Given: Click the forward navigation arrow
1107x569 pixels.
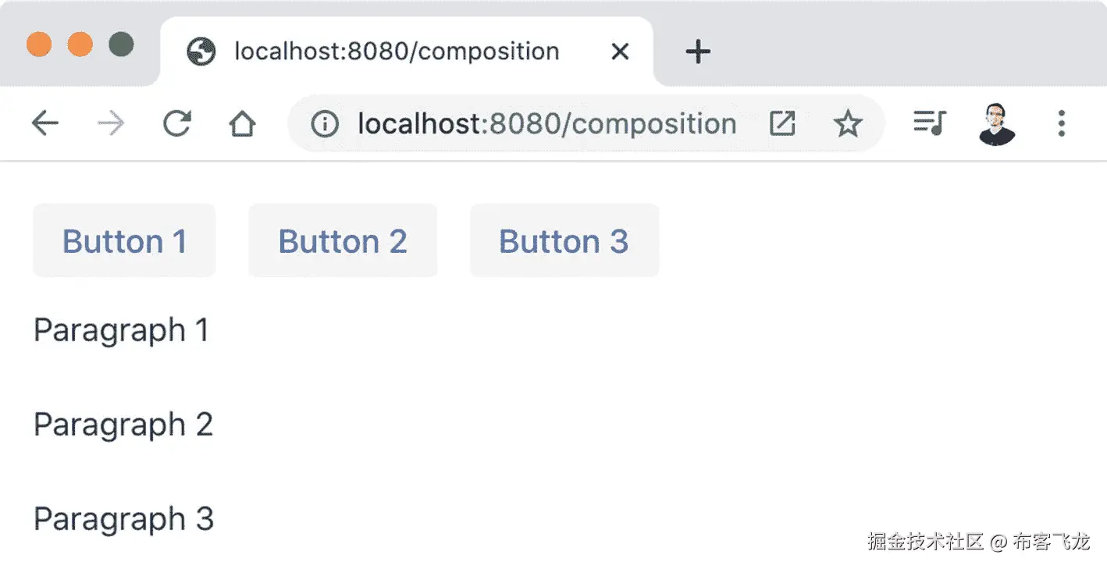Looking at the screenshot, I should [x=112, y=123].
